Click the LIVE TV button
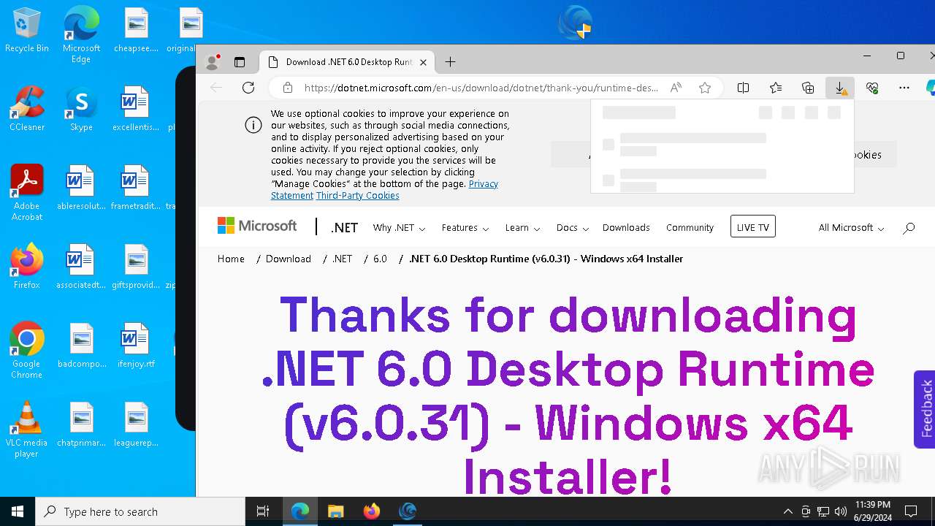 752,227
